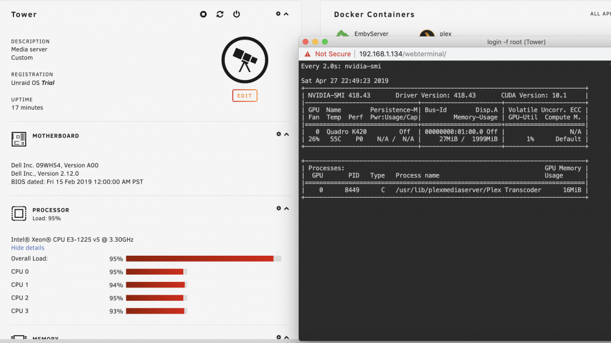611x343 pixels.
Task: Click the Driver Version: 418.43 text
Action: point(435,95)
